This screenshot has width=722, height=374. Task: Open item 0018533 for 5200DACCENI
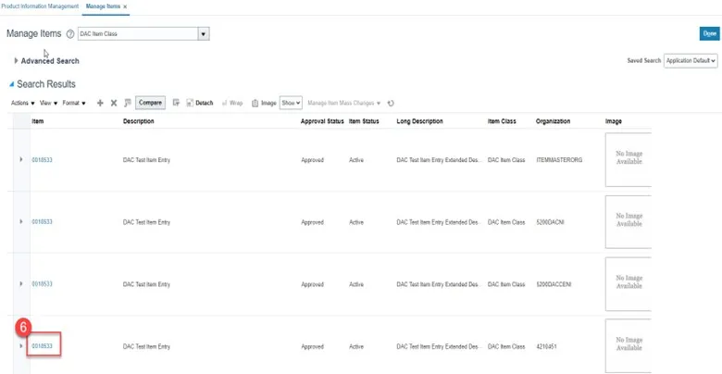tap(42, 284)
